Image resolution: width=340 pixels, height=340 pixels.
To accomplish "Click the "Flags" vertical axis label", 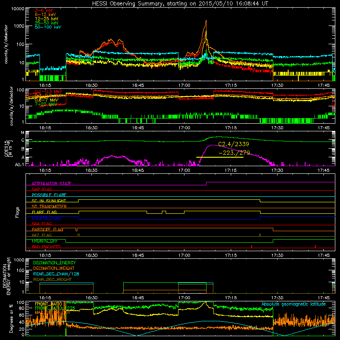I will [17, 212].
